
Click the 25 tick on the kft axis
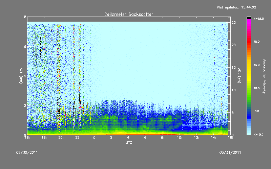point(233,23)
